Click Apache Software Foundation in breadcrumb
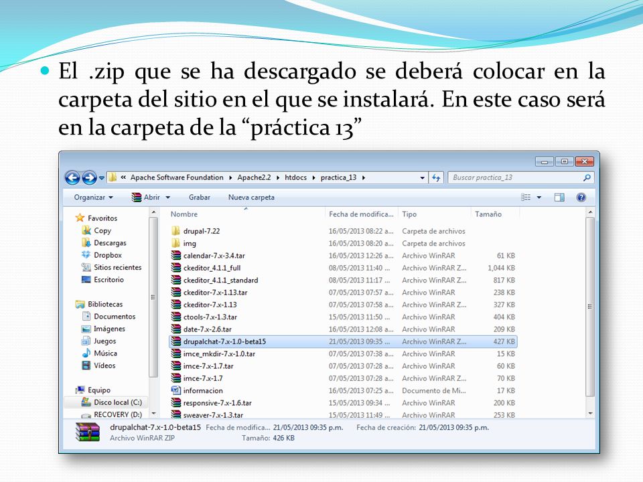The width and height of the screenshot is (643, 482). [x=177, y=177]
